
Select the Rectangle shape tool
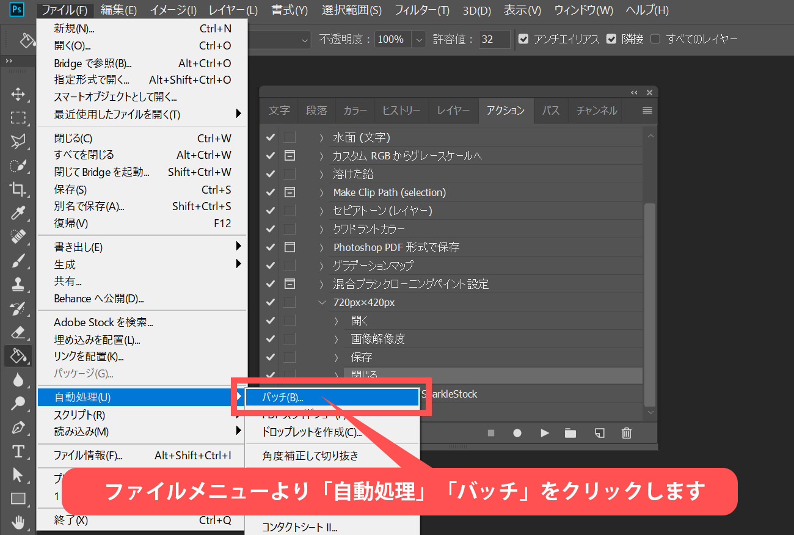[18, 498]
